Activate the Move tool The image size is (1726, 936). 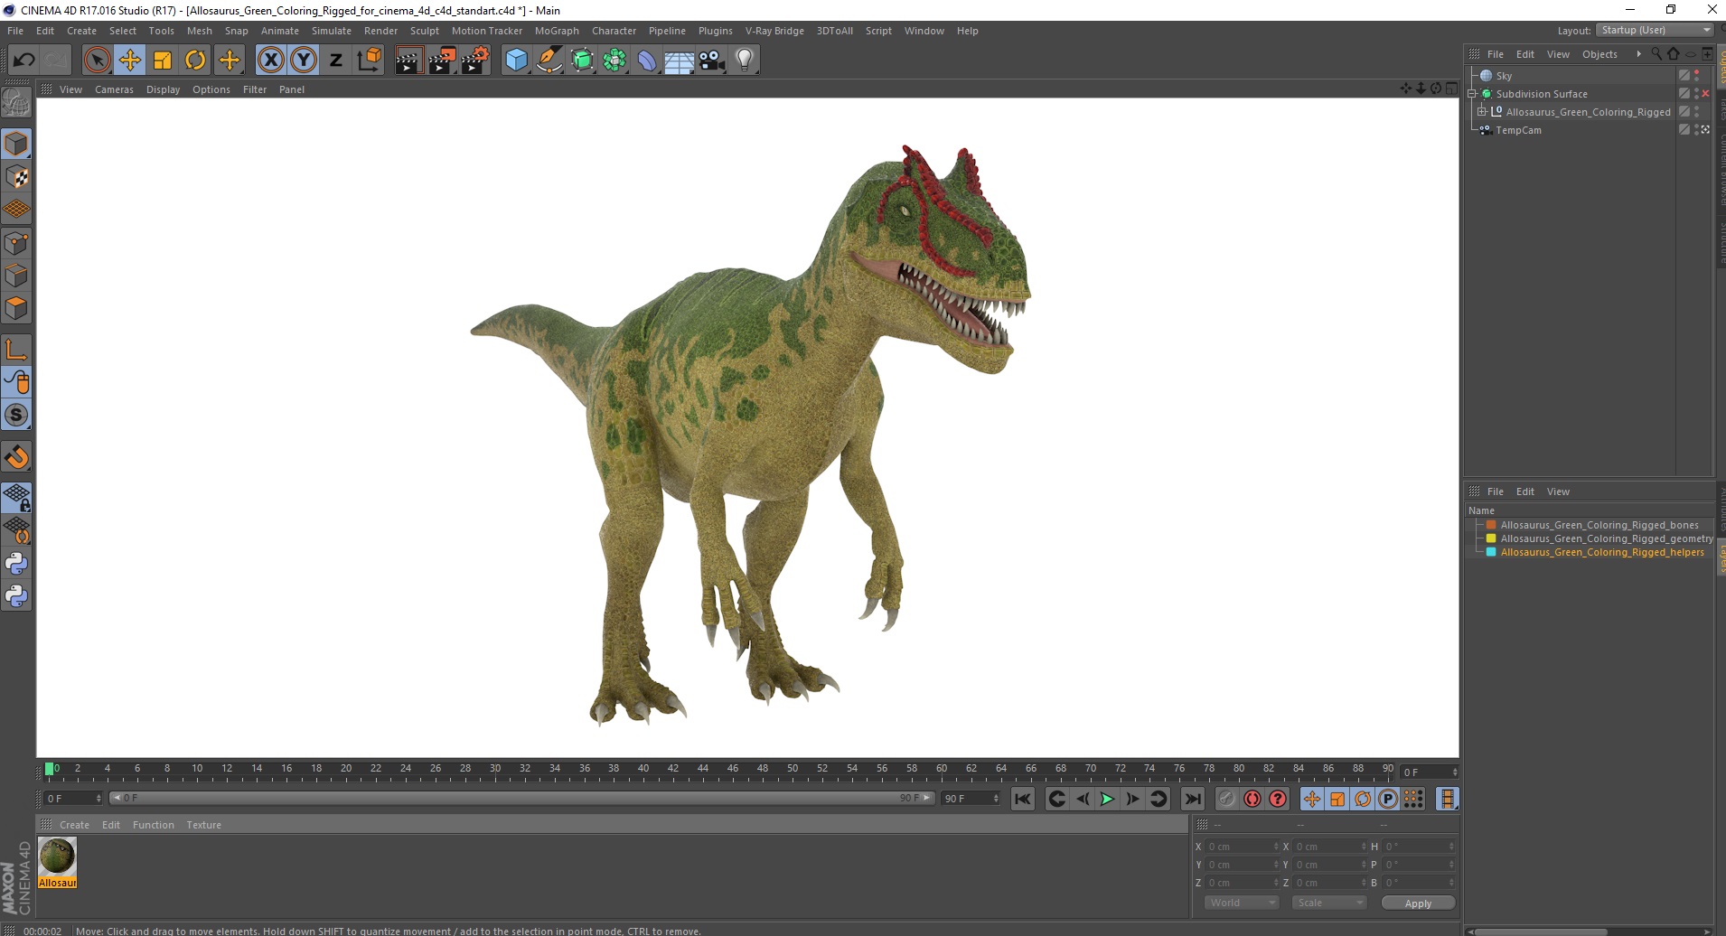(x=130, y=61)
